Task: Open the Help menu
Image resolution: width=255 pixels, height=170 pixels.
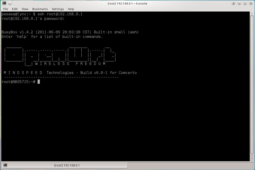Action: pyautogui.click(x=71, y=9)
